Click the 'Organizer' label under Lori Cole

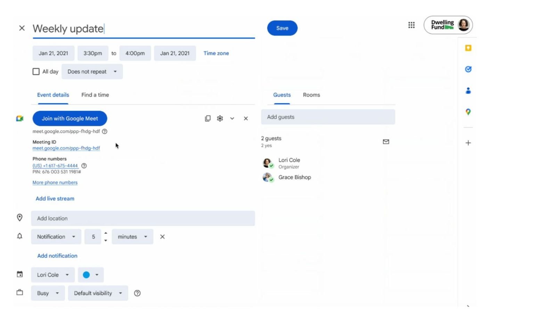(289, 167)
